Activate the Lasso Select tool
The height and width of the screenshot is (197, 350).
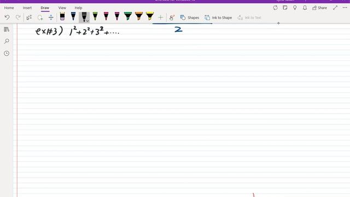(40, 18)
